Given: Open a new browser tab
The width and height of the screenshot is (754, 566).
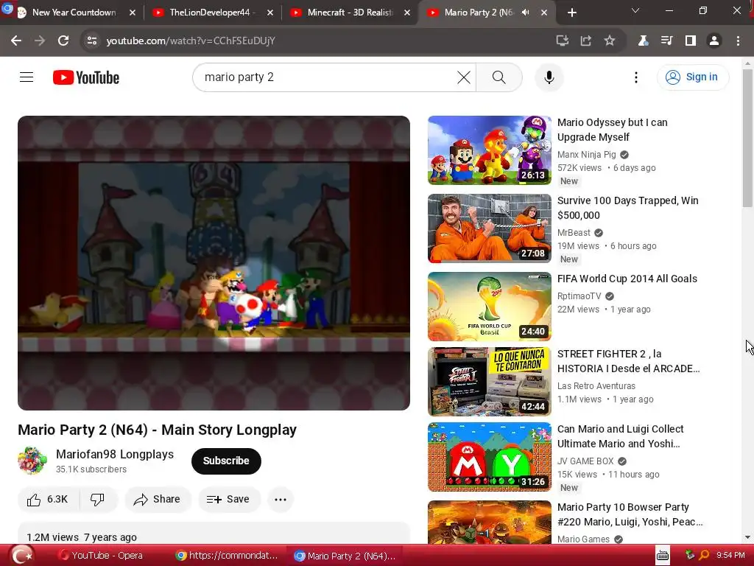Looking at the screenshot, I should (x=571, y=13).
